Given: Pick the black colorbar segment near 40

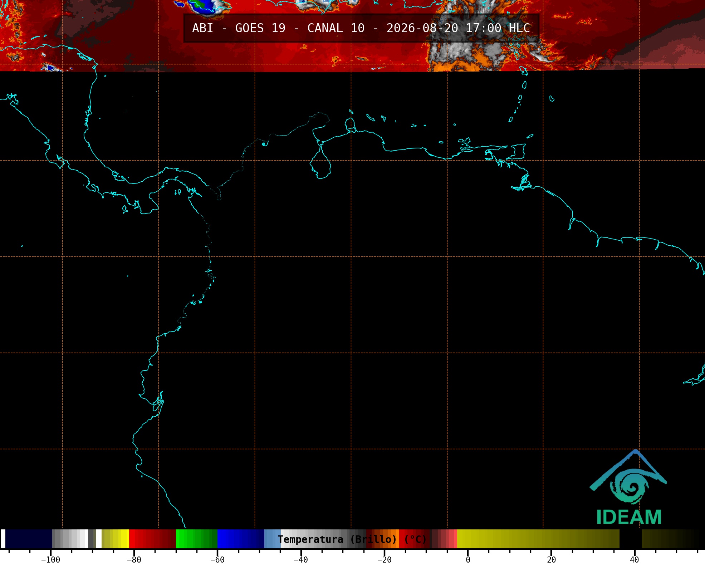Looking at the screenshot, I should [x=631, y=539].
